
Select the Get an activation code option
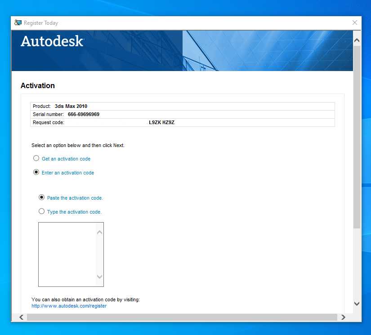click(x=36, y=158)
